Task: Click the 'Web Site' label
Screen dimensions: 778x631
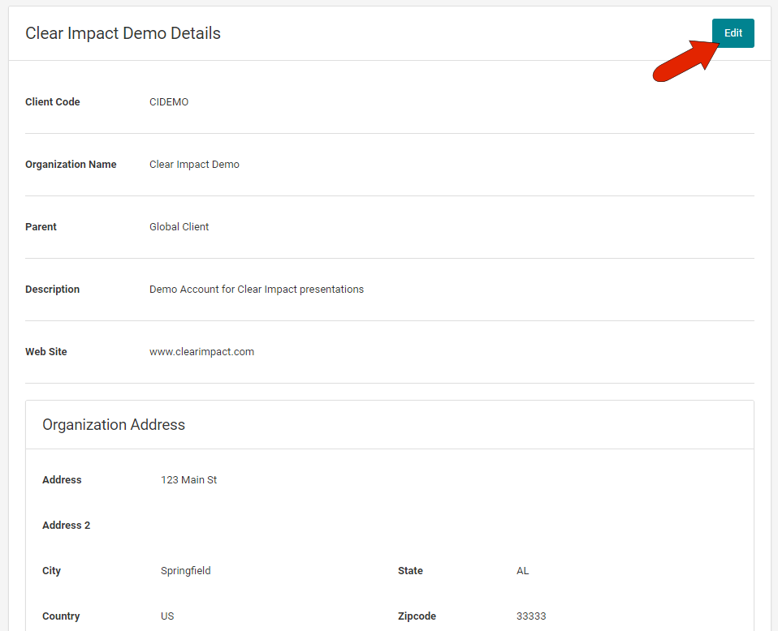Action: tap(46, 351)
